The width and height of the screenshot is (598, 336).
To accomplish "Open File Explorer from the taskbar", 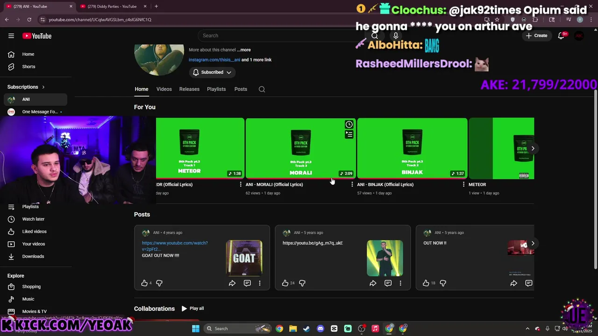I will (293, 329).
